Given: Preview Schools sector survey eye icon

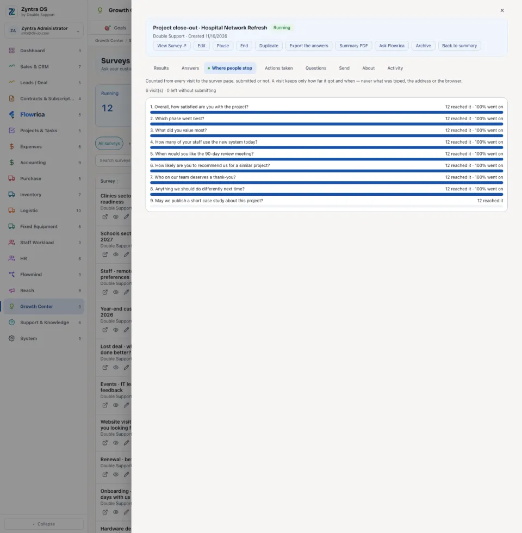Looking at the screenshot, I should pos(115,255).
